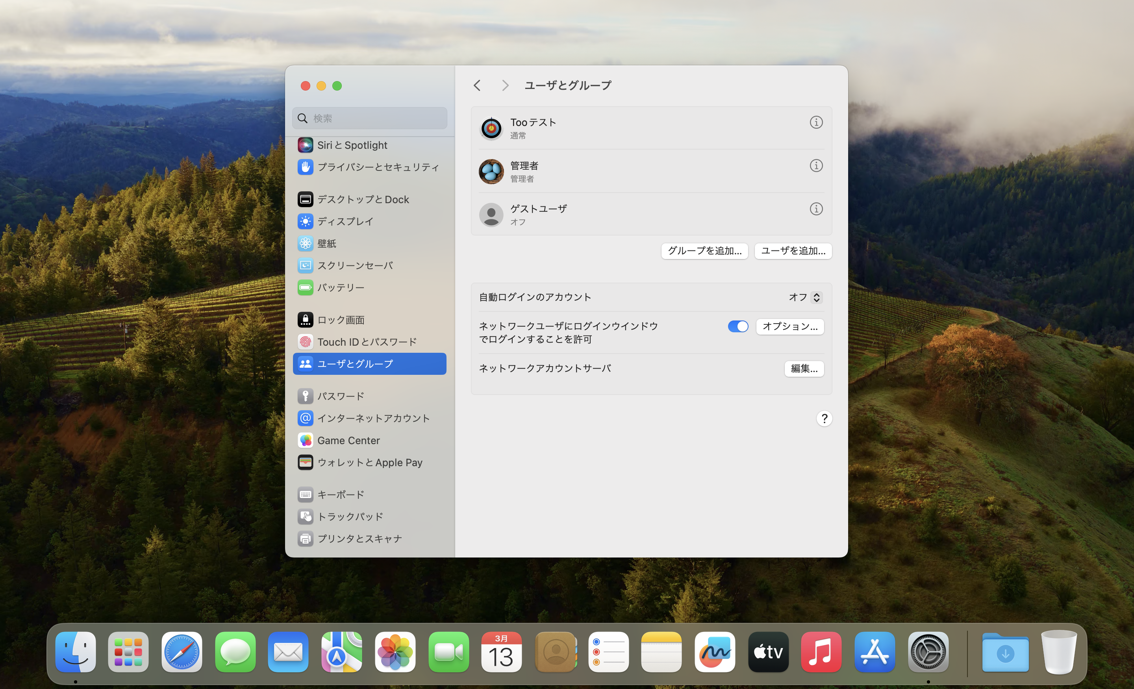Open ウォレットと Apple Pay settings
1134x689 pixels.
coord(369,462)
